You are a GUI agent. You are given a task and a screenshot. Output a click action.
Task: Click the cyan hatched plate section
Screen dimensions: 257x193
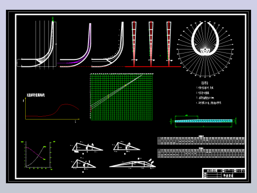[x=204, y=121]
